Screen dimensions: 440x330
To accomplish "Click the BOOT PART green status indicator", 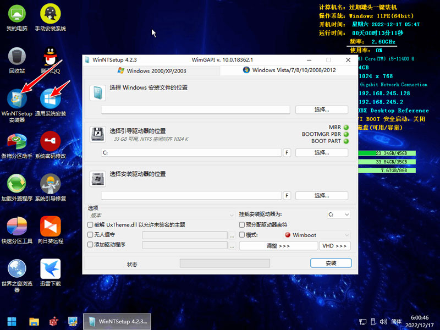I will 346,141.
